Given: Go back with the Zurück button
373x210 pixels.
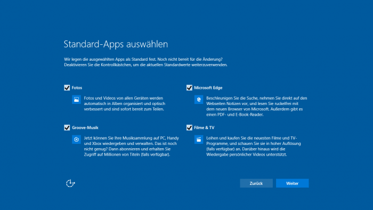Looking at the screenshot, I should pyautogui.click(x=256, y=183).
